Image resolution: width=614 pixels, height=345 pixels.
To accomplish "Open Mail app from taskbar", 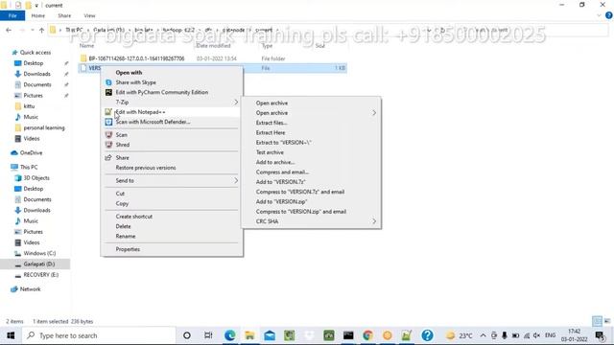I will (x=270, y=335).
